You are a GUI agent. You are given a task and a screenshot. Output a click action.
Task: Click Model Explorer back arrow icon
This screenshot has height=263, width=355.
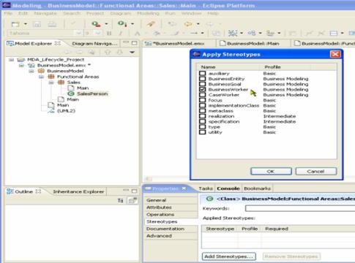click(67, 52)
